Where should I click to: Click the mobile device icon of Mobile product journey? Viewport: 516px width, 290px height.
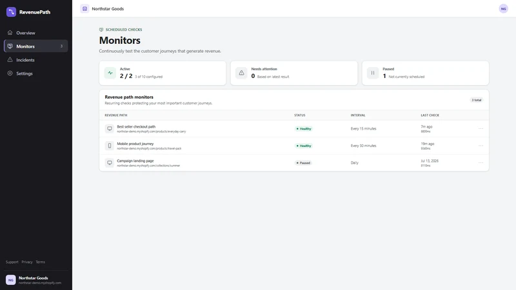[x=110, y=146]
